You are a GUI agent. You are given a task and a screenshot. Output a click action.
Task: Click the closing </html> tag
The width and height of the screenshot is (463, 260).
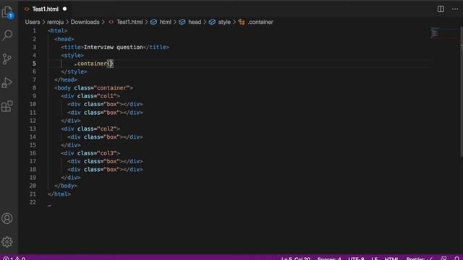[59, 194]
